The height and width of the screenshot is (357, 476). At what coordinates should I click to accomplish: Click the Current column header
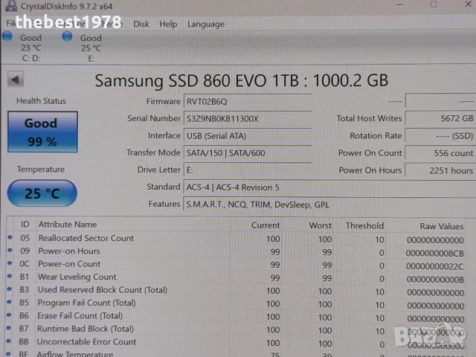[266, 225]
